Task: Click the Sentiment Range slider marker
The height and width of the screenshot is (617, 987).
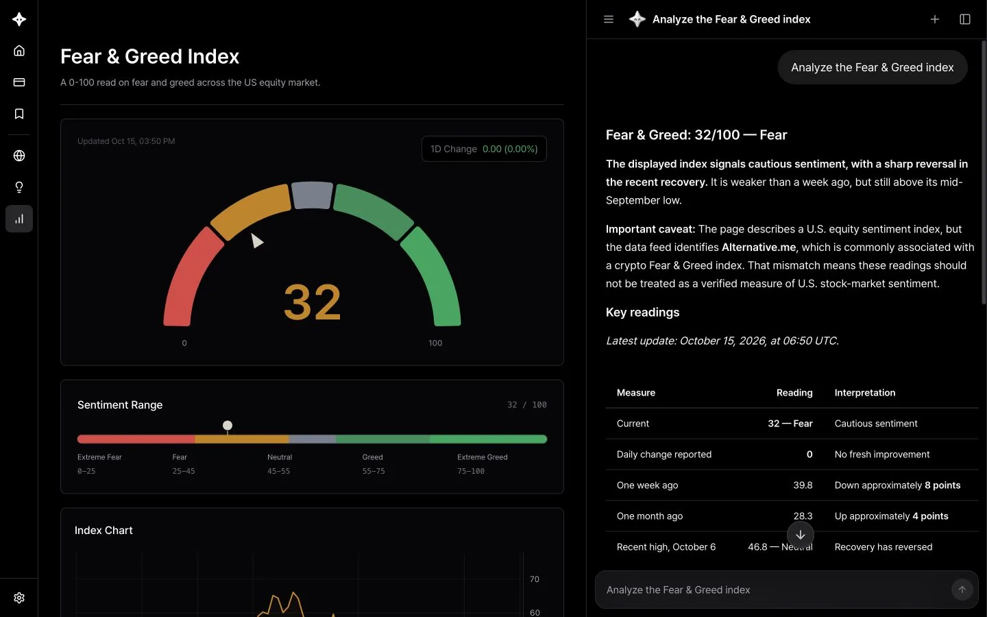Action: 228,426
